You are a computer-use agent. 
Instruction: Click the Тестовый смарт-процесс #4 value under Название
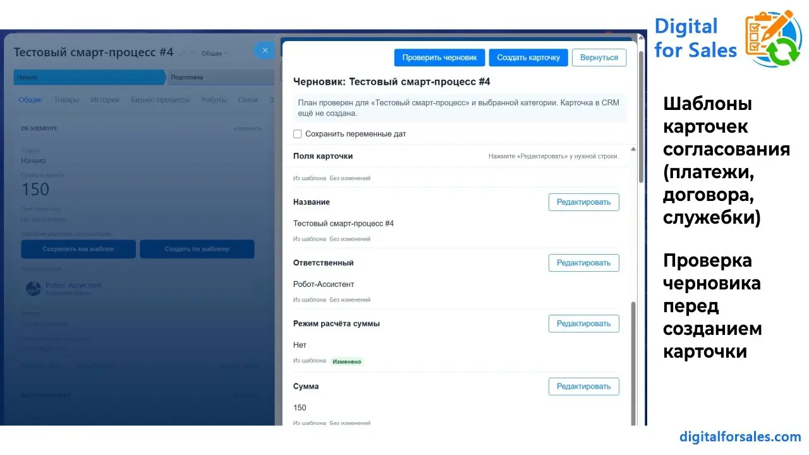(x=343, y=224)
